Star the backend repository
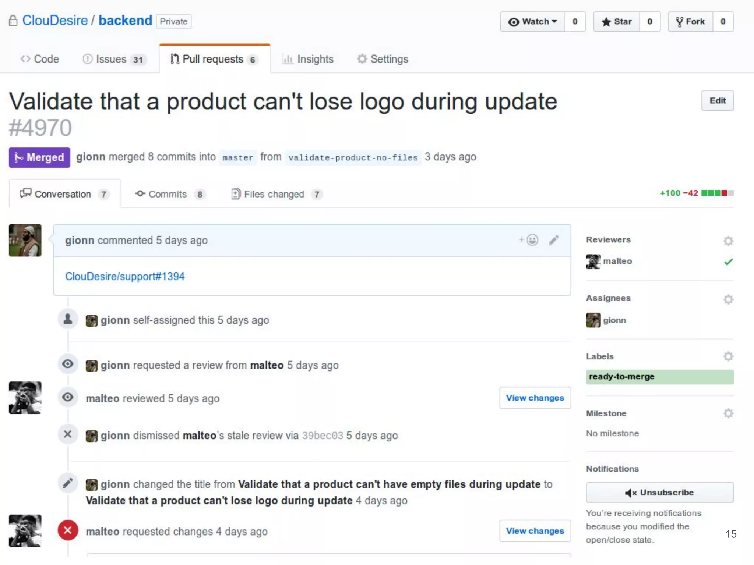Image resolution: width=754 pixels, height=565 pixels. [x=617, y=22]
